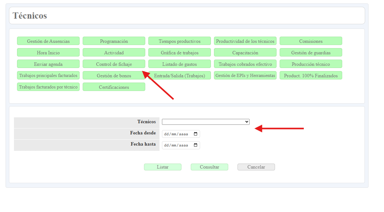Viewport: 384px width, 212px height.
Task: Select Gráfica de trabajos
Action: point(180,52)
